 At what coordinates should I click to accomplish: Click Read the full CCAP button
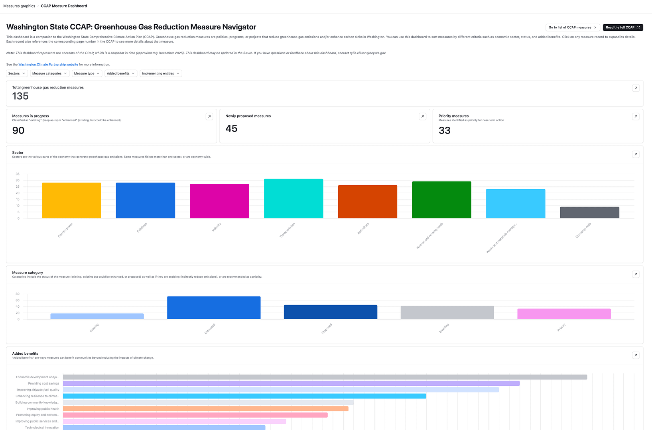623,27
